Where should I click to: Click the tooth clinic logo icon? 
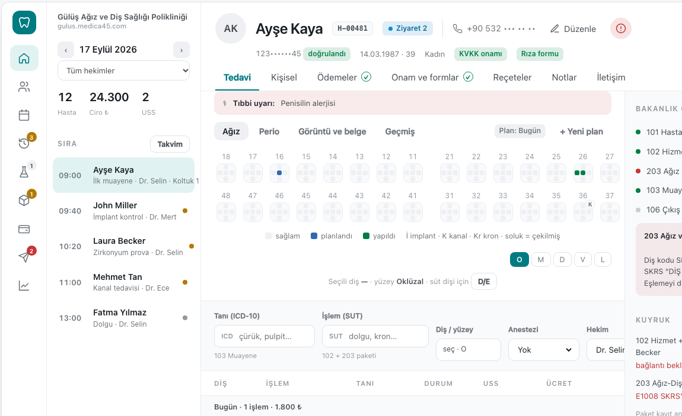[x=24, y=22]
